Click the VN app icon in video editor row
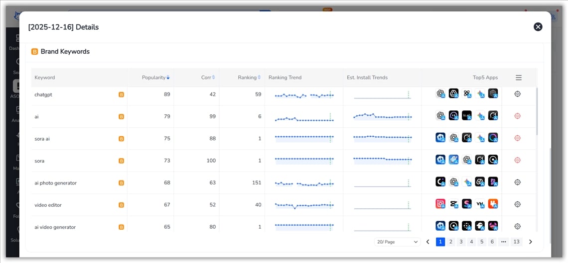568x263 pixels. (x=480, y=204)
